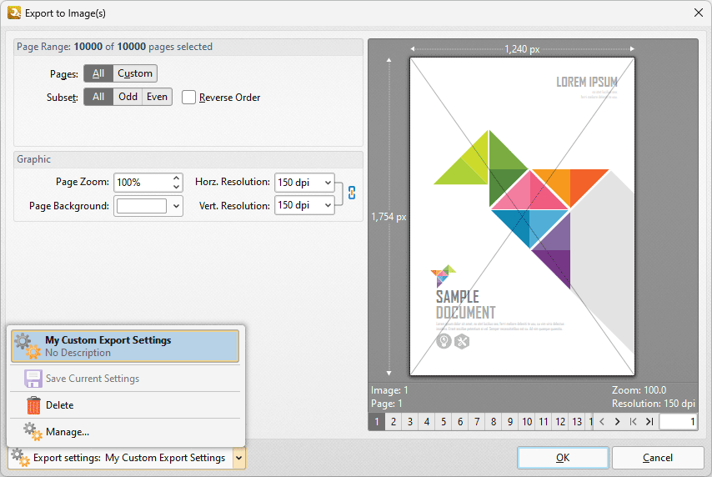Select page 2 in preview pager

coord(394,422)
